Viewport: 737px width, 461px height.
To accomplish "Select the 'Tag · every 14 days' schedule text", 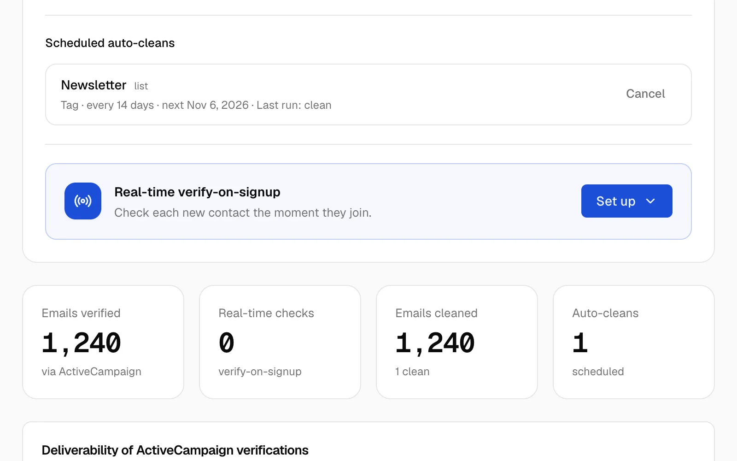I will [x=107, y=105].
